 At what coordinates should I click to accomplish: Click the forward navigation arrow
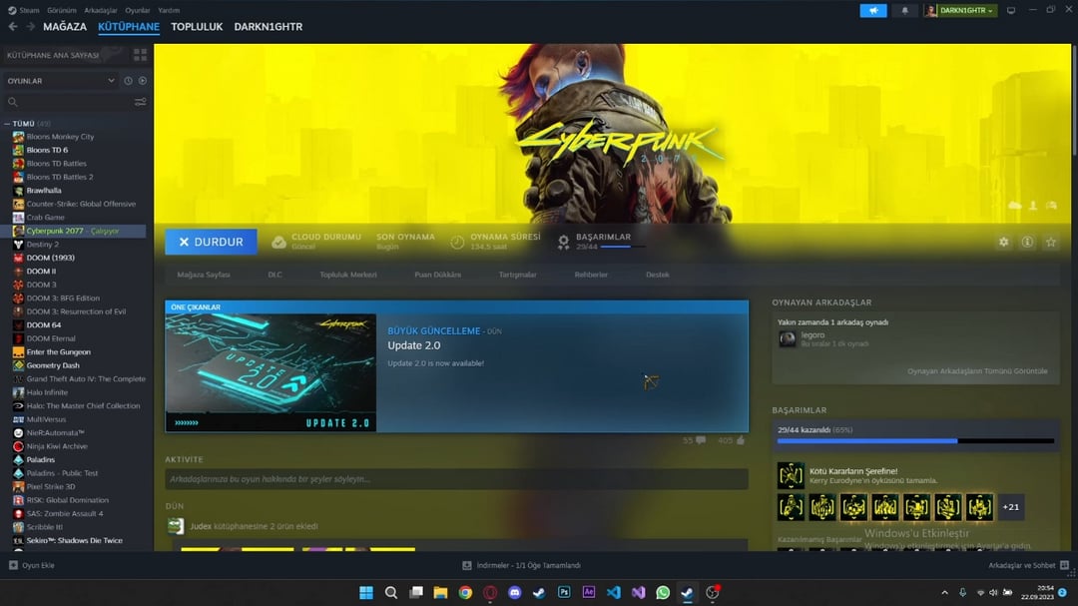30,27
